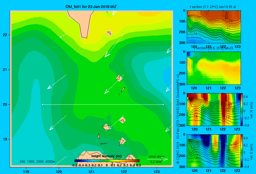
Task: Click the "s section" salinity panel heading
Action: point(214,48)
